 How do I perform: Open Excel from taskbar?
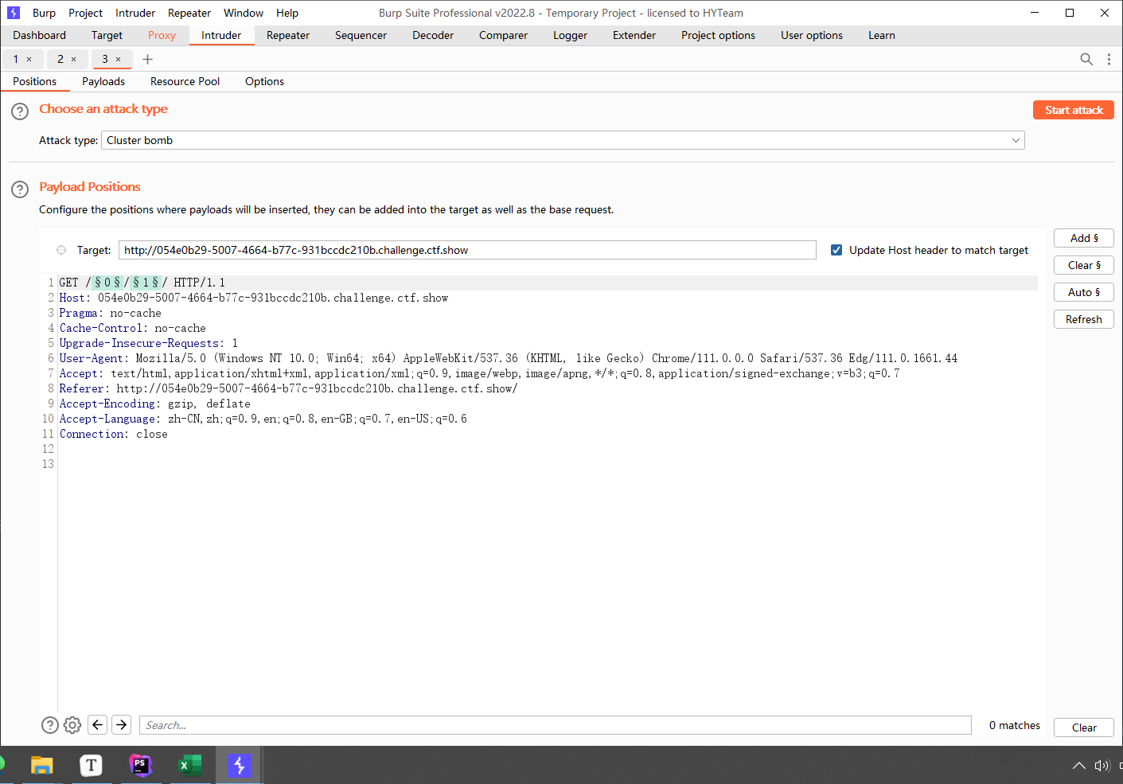click(189, 766)
